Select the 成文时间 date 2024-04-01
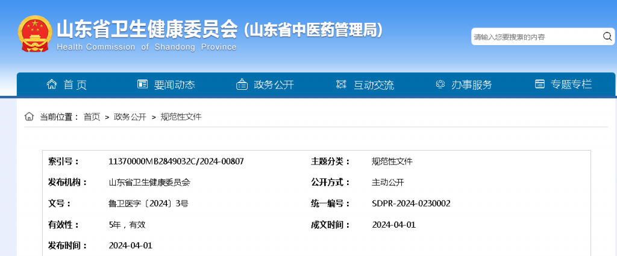This screenshot has width=617, height=256. click(x=394, y=225)
